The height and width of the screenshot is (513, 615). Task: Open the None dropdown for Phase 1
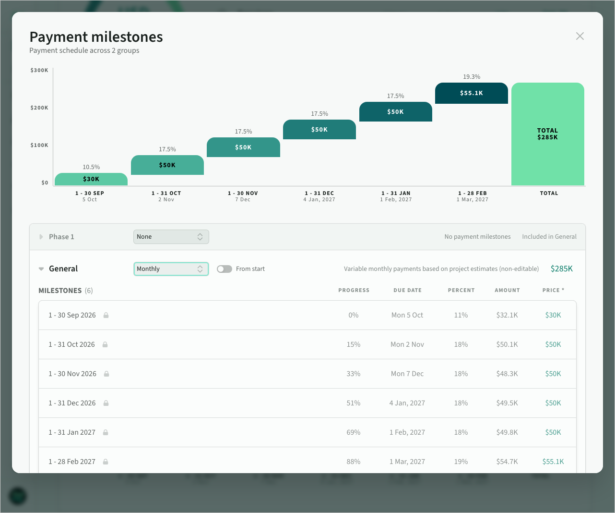click(171, 237)
